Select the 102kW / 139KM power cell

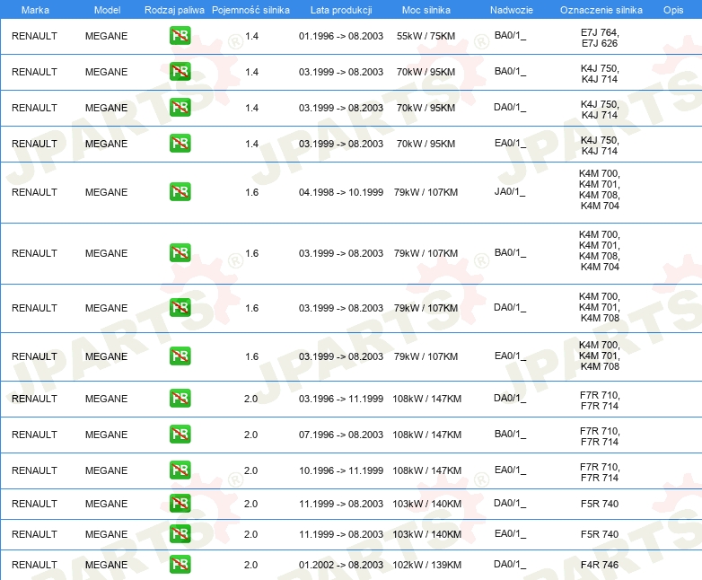click(426, 565)
